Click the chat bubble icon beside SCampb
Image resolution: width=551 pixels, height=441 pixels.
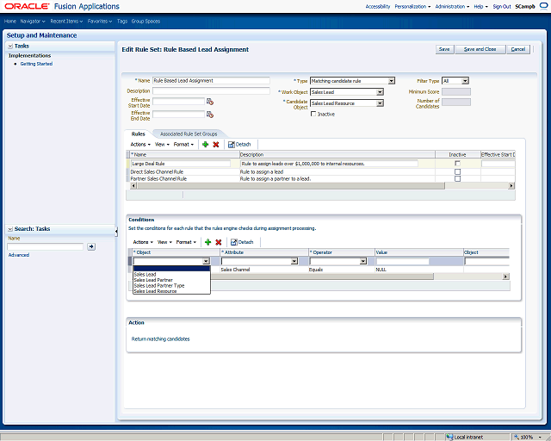pos(543,6)
